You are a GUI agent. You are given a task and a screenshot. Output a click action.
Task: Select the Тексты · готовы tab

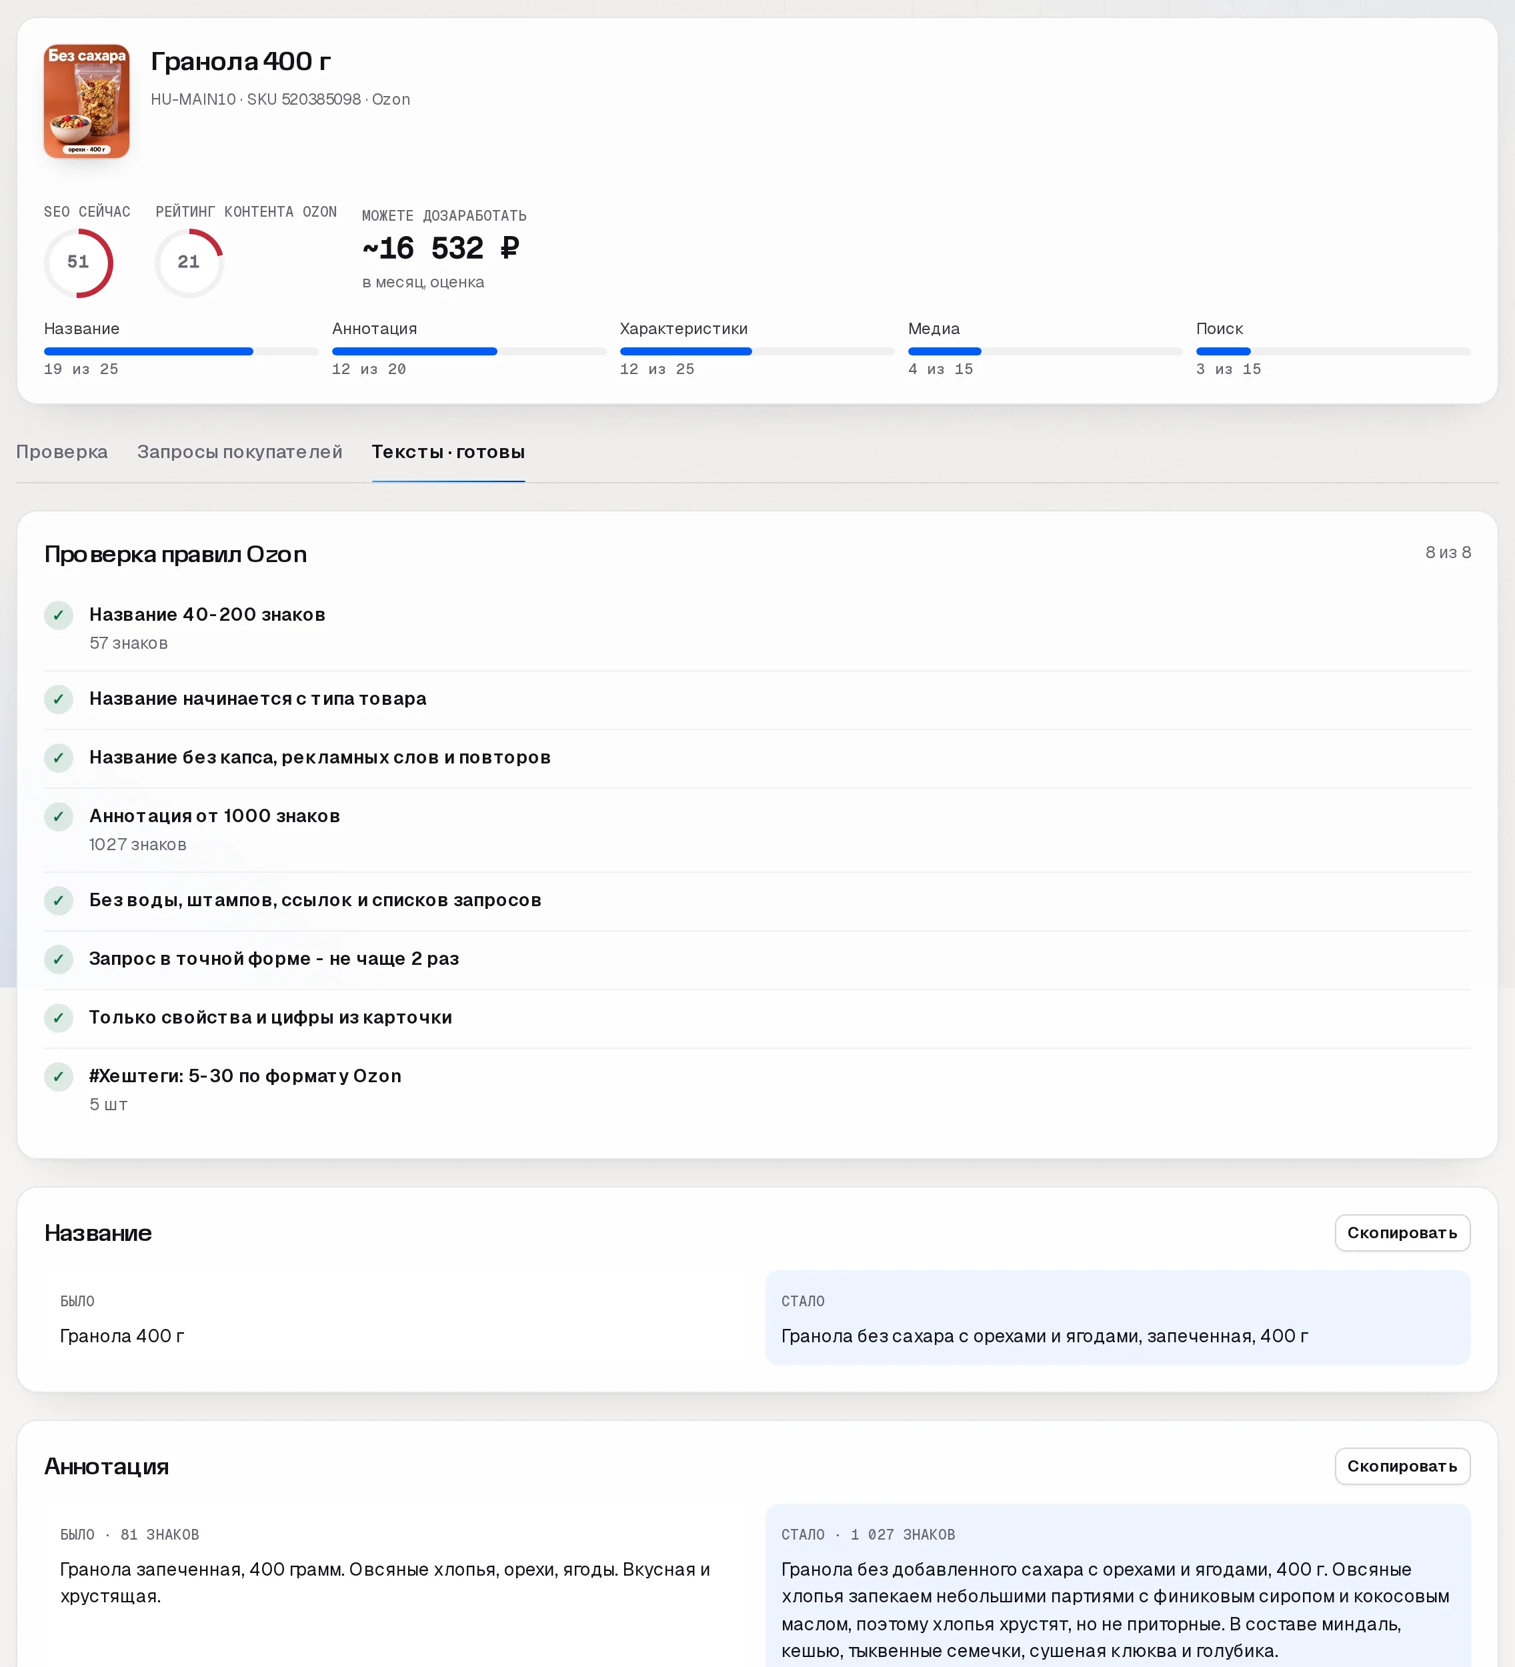448,452
